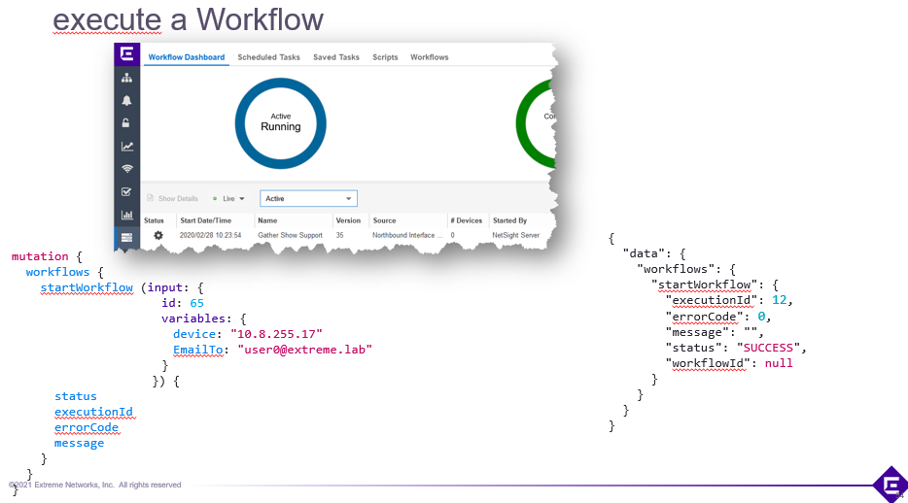This screenshot has width=908, height=503.
Task: Open the Network topology sidebar icon
Action: tap(126, 78)
